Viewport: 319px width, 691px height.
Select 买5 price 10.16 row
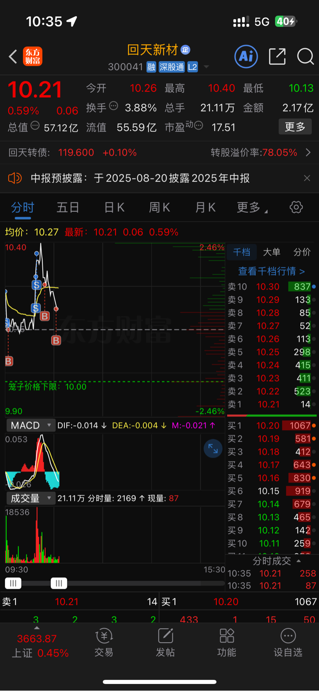[272, 478]
